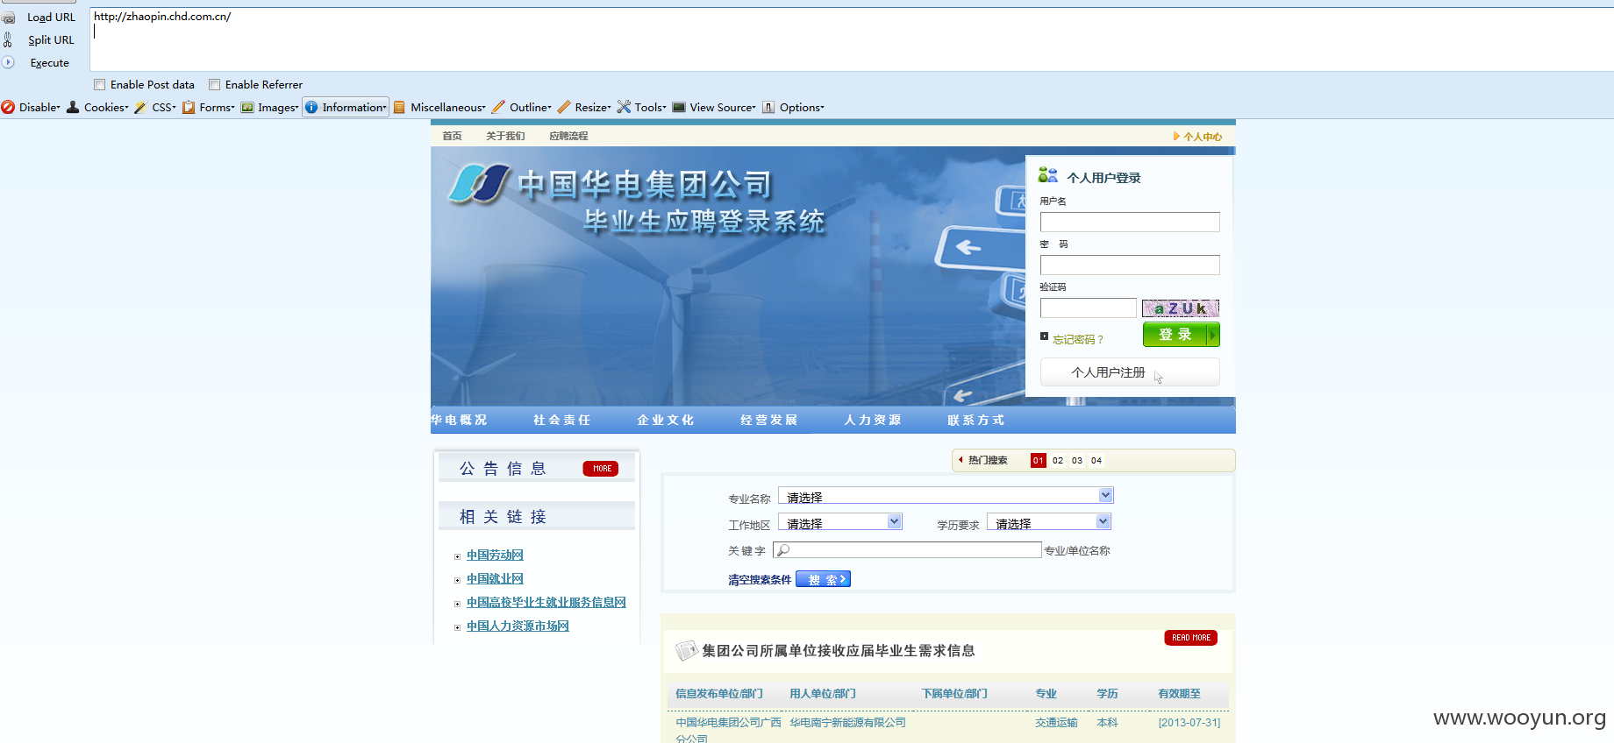Viewport: 1614px width, 743px height.
Task: Click MORE button in 公告信息
Action: [601, 469]
